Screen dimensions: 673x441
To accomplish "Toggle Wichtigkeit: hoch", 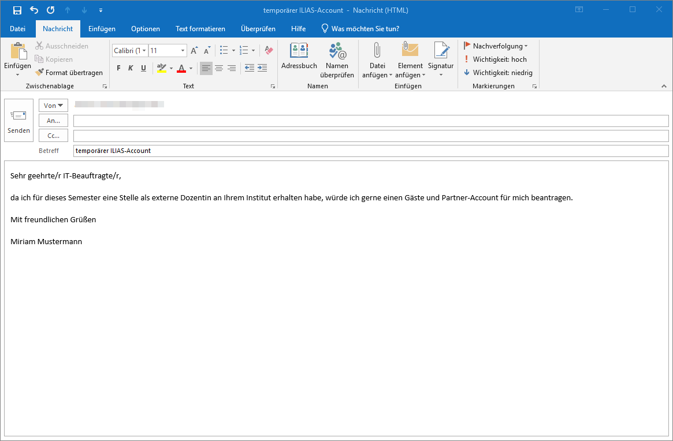I will [495, 59].
